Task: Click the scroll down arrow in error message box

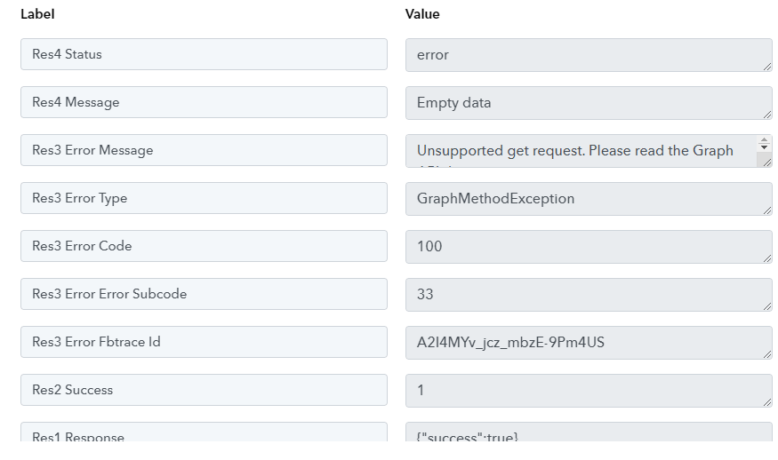Action: pyautogui.click(x=764, y=147)
